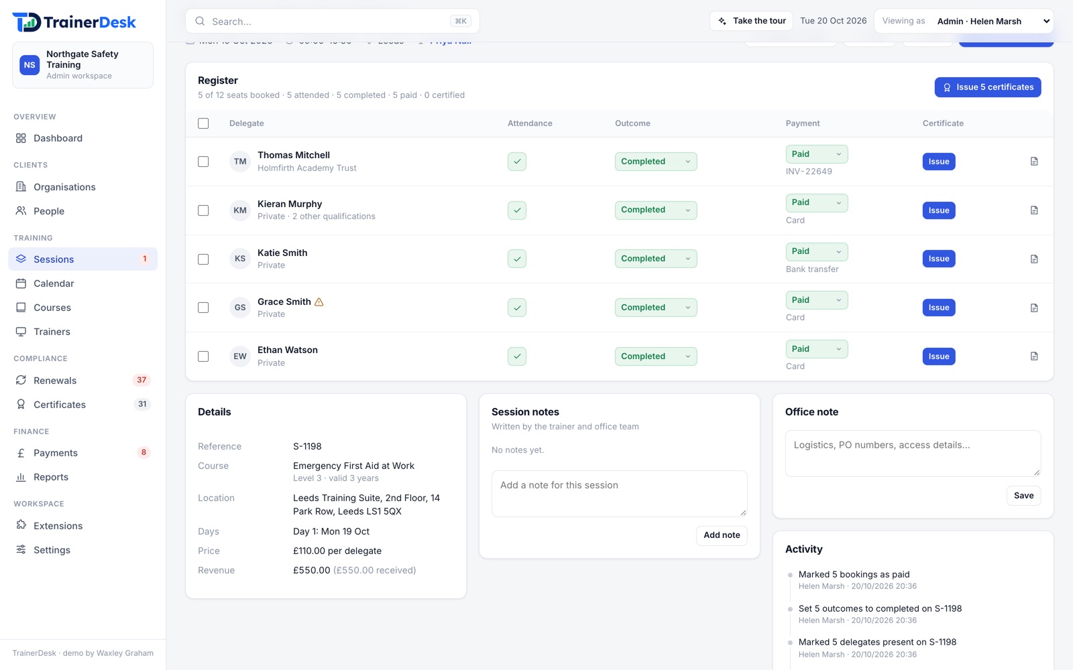1073x670 pixels.
Task: Open Payments in the Finance section
Action: (x=83, y=453)
